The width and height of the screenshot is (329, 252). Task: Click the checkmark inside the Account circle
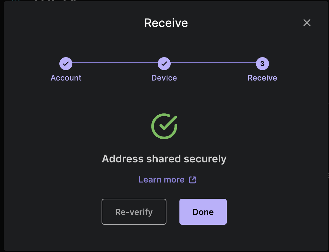click(x=66, y=64)
